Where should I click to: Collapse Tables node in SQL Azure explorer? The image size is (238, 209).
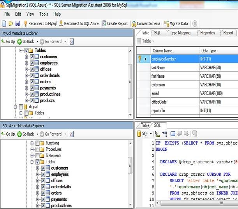point(32,162)
